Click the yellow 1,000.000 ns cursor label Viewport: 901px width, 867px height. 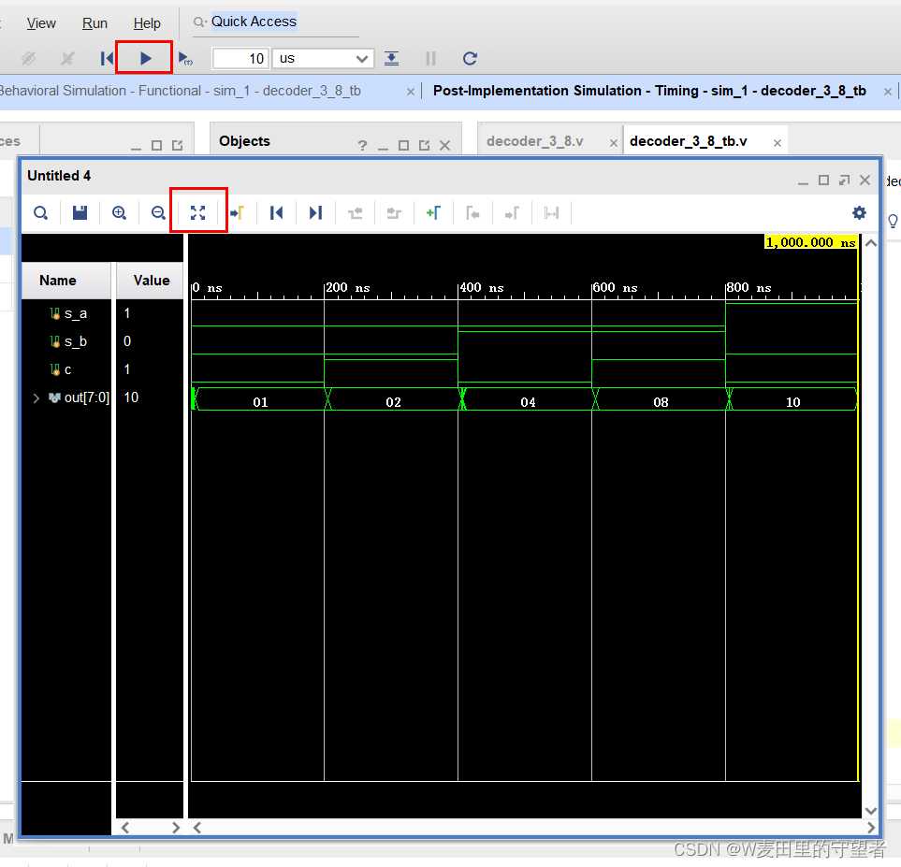tap(811, 242)
